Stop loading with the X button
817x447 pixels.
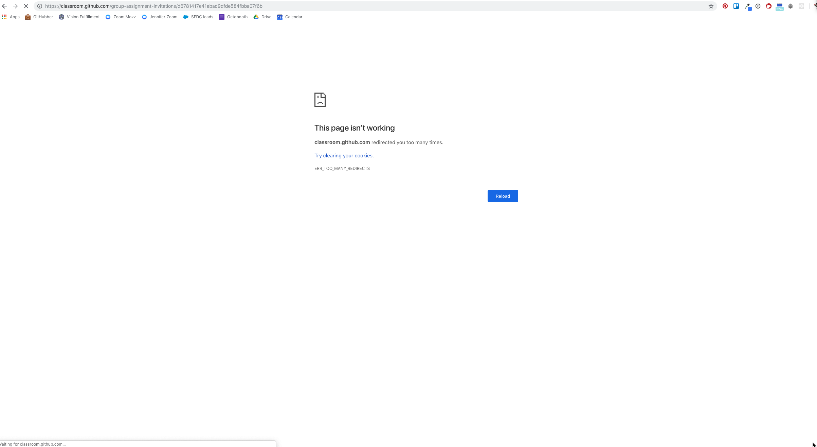pos(26,6)
